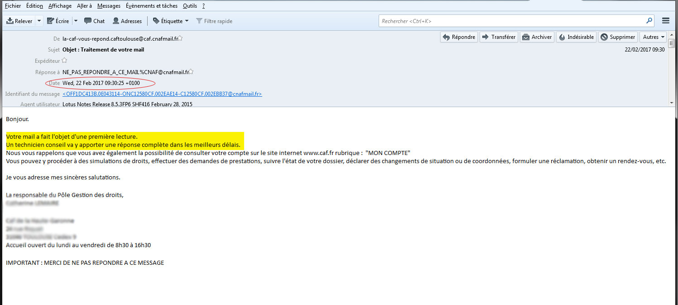The image size is (678, 305).
Task: Forward the email with Transférer
Action: pyautogui.click(x=499, y=37)
